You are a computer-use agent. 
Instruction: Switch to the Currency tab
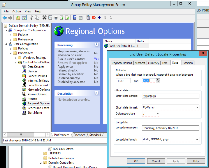tap(153, 63)
